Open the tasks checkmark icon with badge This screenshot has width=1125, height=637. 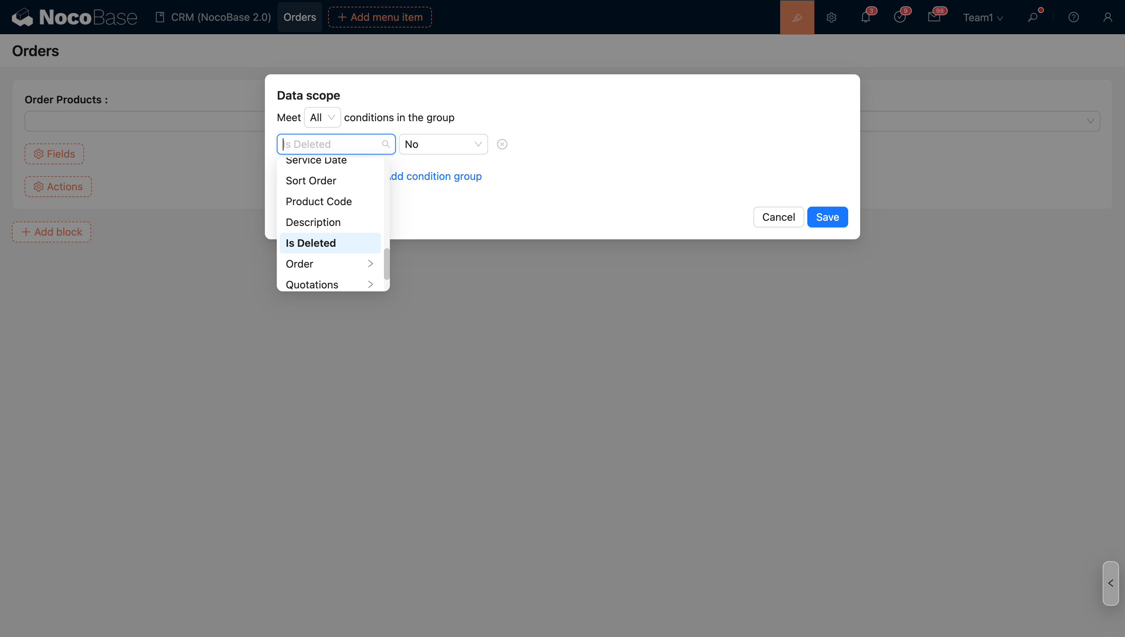[900, 17]
